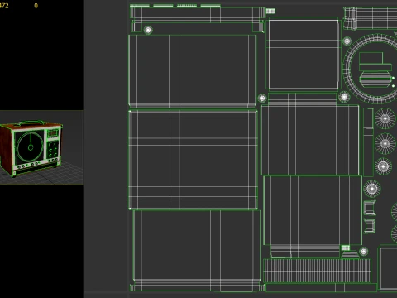
Task: Select the small round UV island beside the small grid near the grille
Action: (364, 251)
